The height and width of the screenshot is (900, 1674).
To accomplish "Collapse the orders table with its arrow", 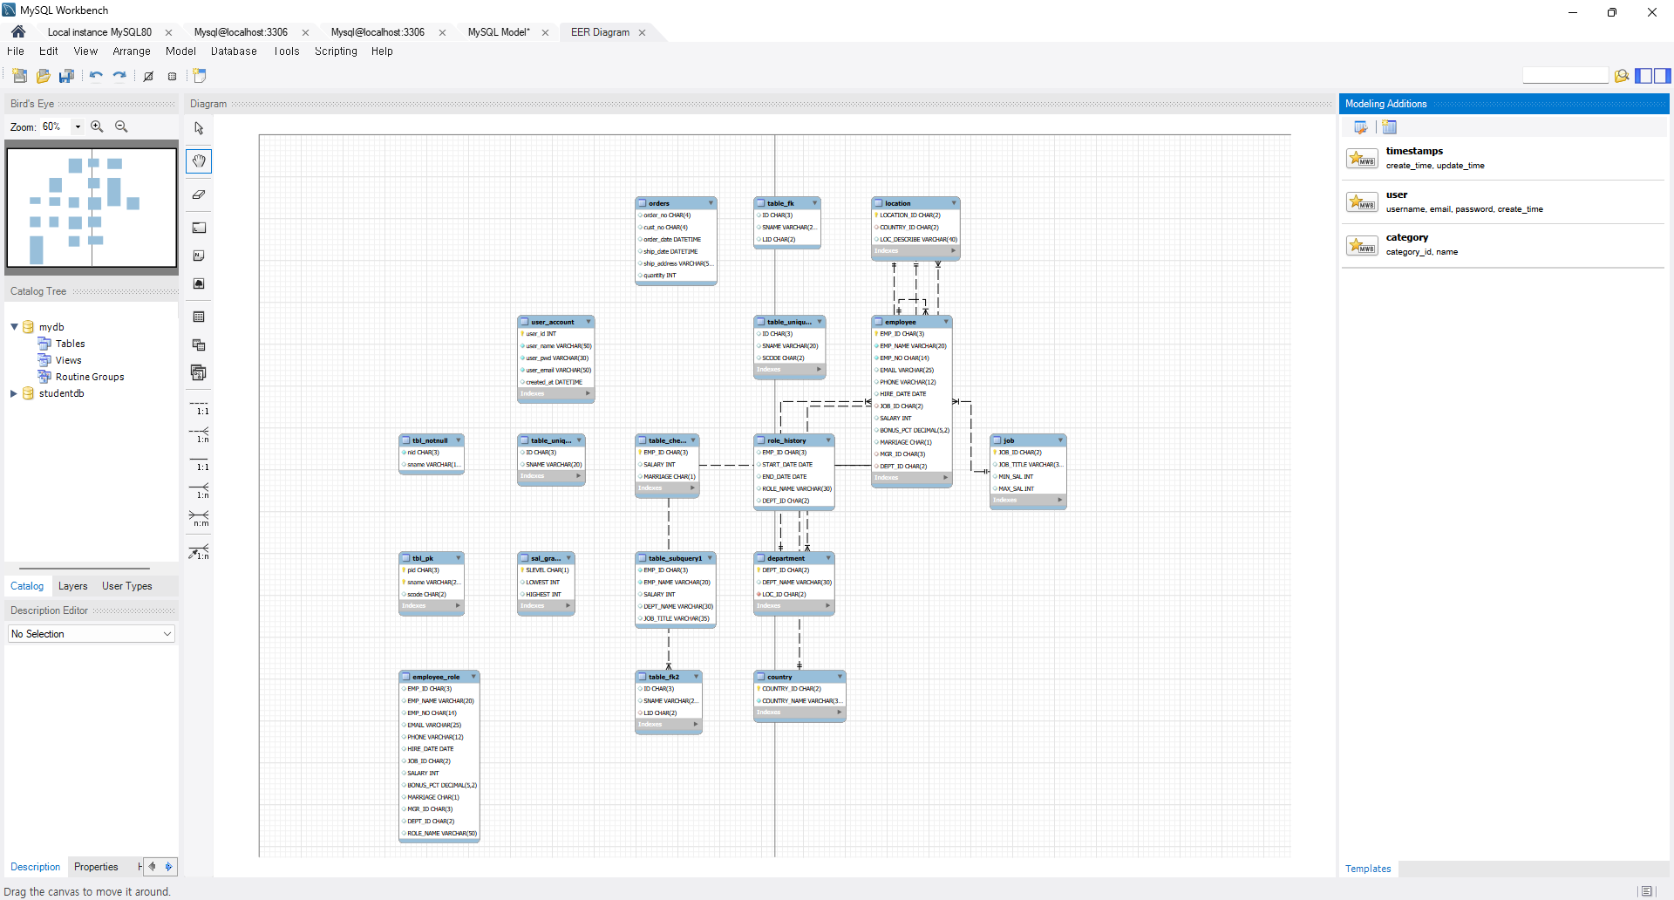I will tap(711, 203).
